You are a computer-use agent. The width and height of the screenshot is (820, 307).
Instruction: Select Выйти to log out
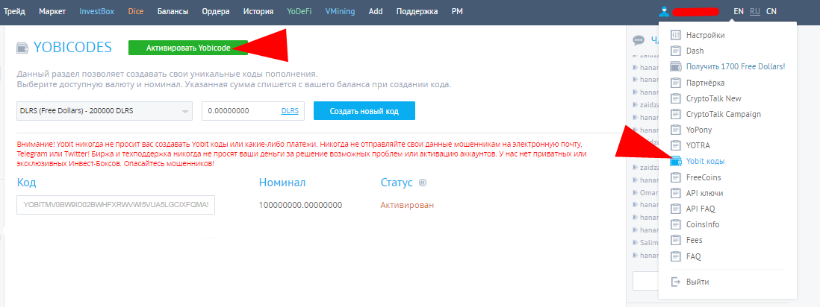click(698, 282)
